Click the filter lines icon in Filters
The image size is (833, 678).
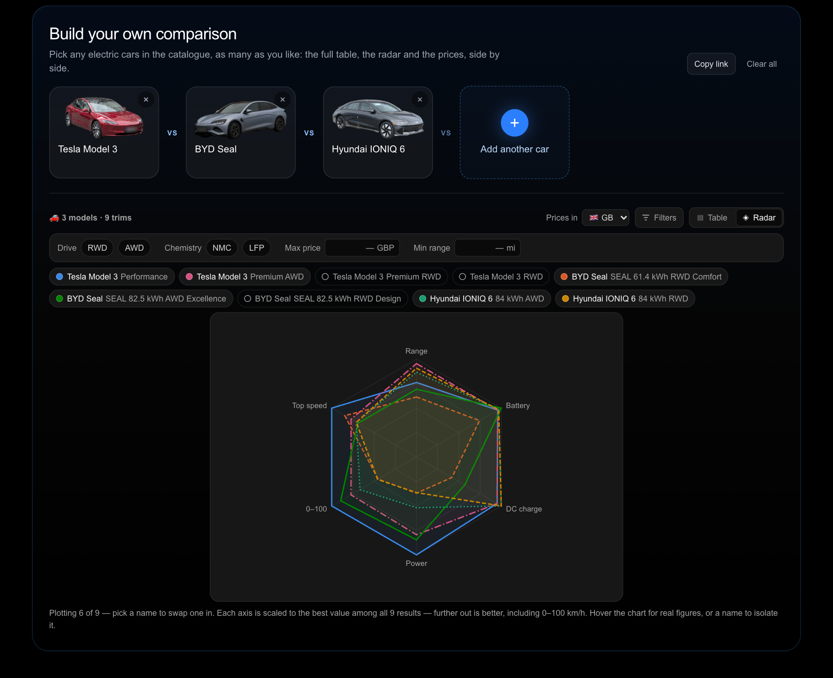click(x=646, y=218)
